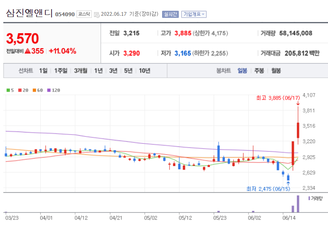Click the current price 3,570

pos(22,39)
